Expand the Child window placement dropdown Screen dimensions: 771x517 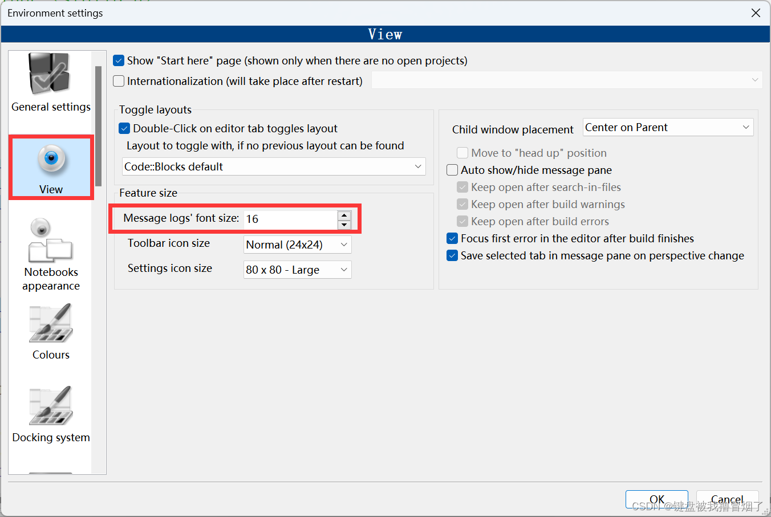pos(668,127)
